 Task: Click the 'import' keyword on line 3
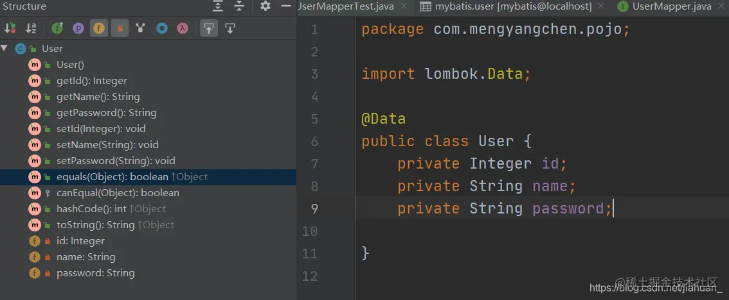(388, 74)
